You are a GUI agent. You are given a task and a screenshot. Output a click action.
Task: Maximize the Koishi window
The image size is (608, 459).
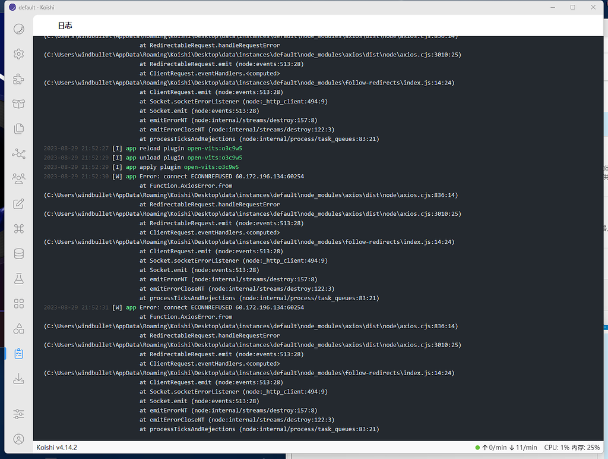point(573,7)
